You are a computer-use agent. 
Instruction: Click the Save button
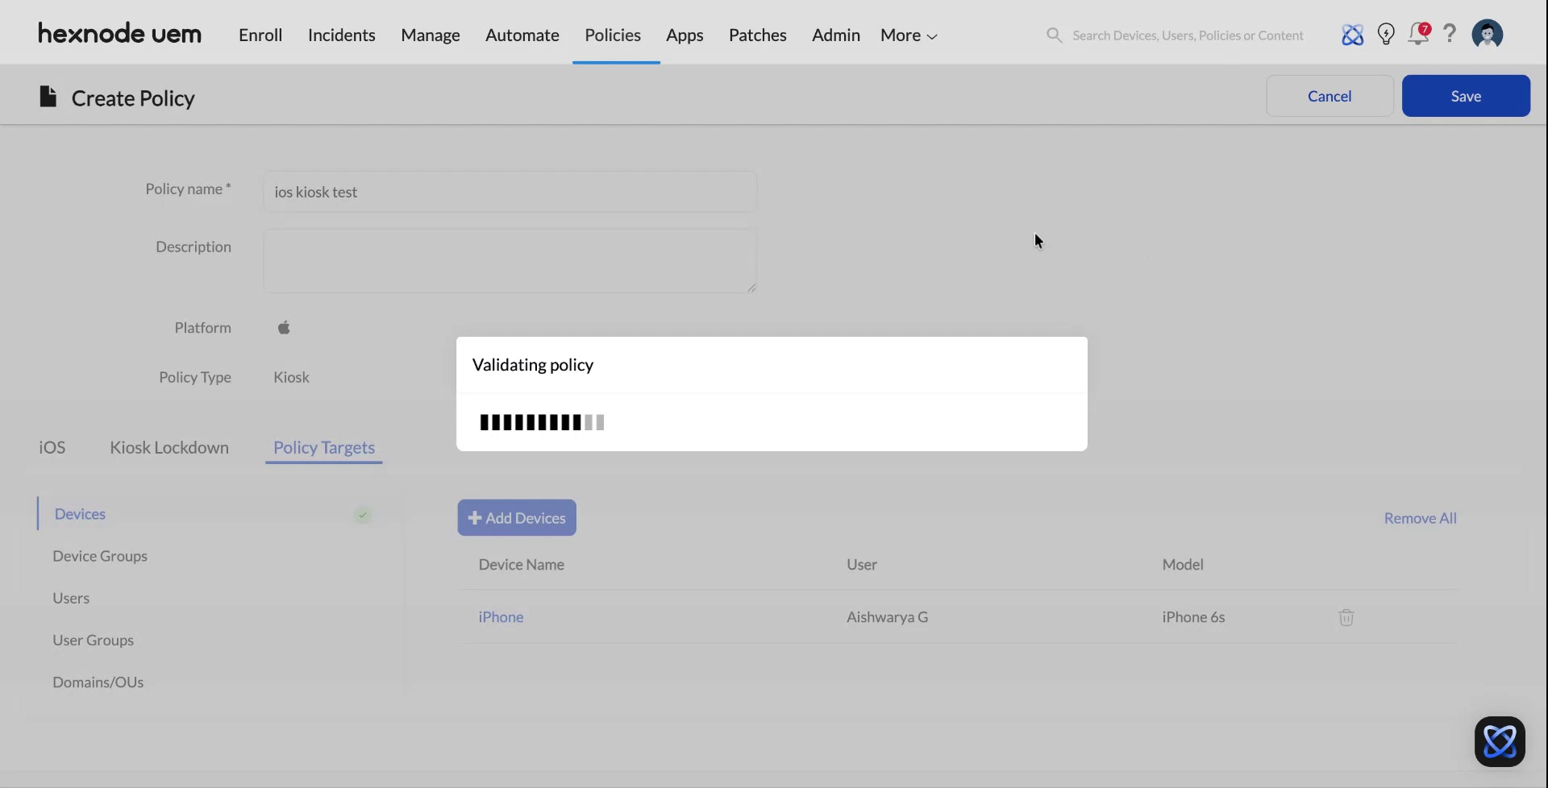(x=1465, y=95)
